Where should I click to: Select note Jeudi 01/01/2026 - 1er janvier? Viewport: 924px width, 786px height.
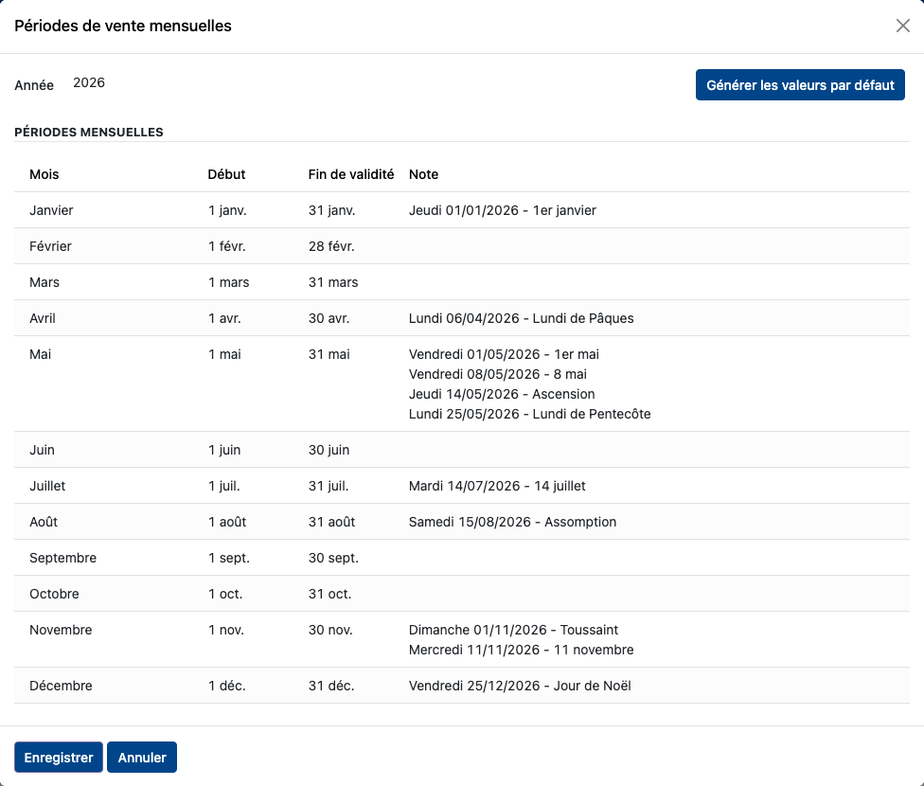point(503,210)
